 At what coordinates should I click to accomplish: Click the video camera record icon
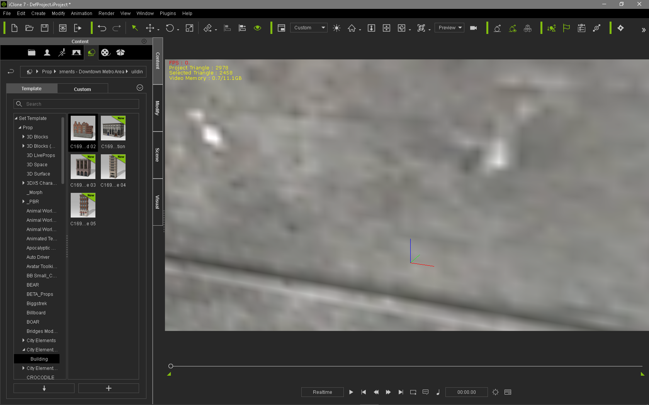[x=473, y=28]
